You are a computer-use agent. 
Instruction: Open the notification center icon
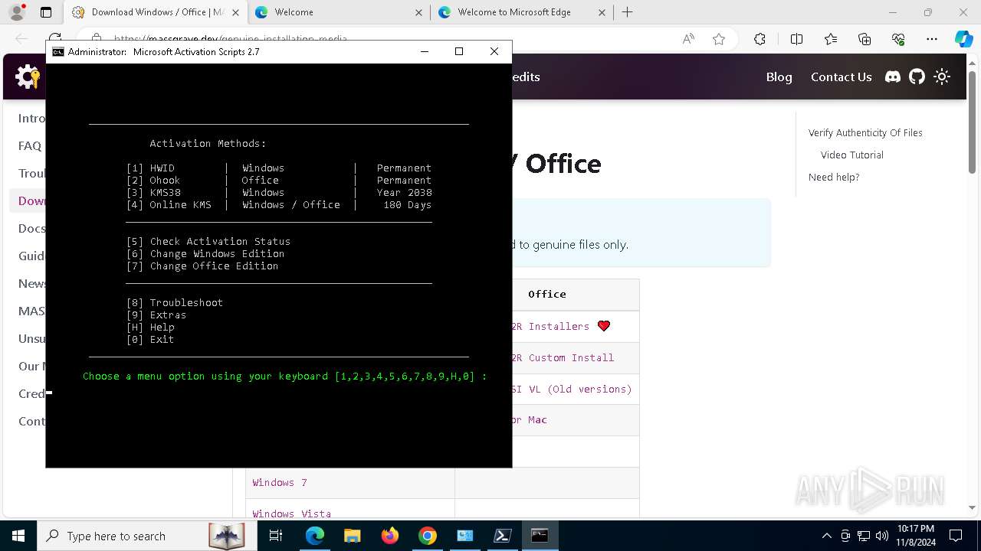tap(956, 536)
